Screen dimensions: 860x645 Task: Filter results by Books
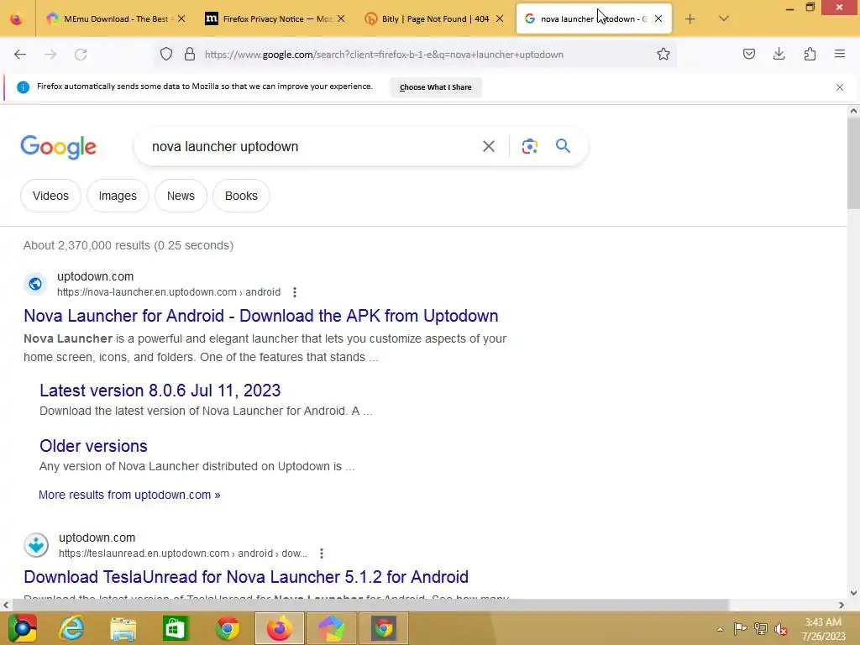tap(241, 196)
